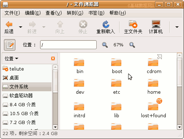The height and width of the screenshot is (139, 184).
Task: Click the 停止 stop icon
Action: pyautogui.click(x=83, y=24)
